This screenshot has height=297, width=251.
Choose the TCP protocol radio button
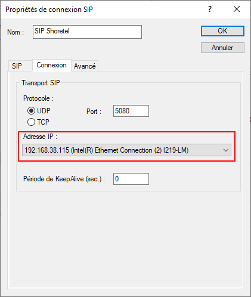click(x=31, y=122)
